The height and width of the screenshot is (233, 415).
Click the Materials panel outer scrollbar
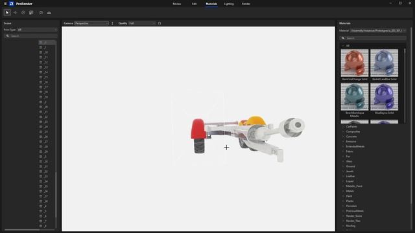[411, 116]
